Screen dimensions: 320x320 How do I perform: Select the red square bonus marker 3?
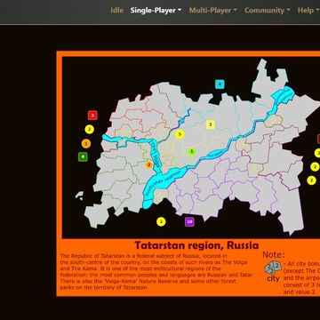pos(92,116)
